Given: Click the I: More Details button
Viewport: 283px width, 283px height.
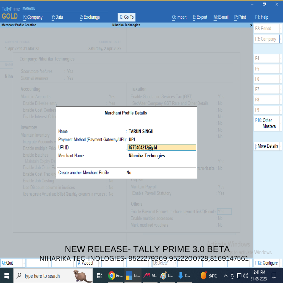Looking at the screenshot, I should [267, 146].
